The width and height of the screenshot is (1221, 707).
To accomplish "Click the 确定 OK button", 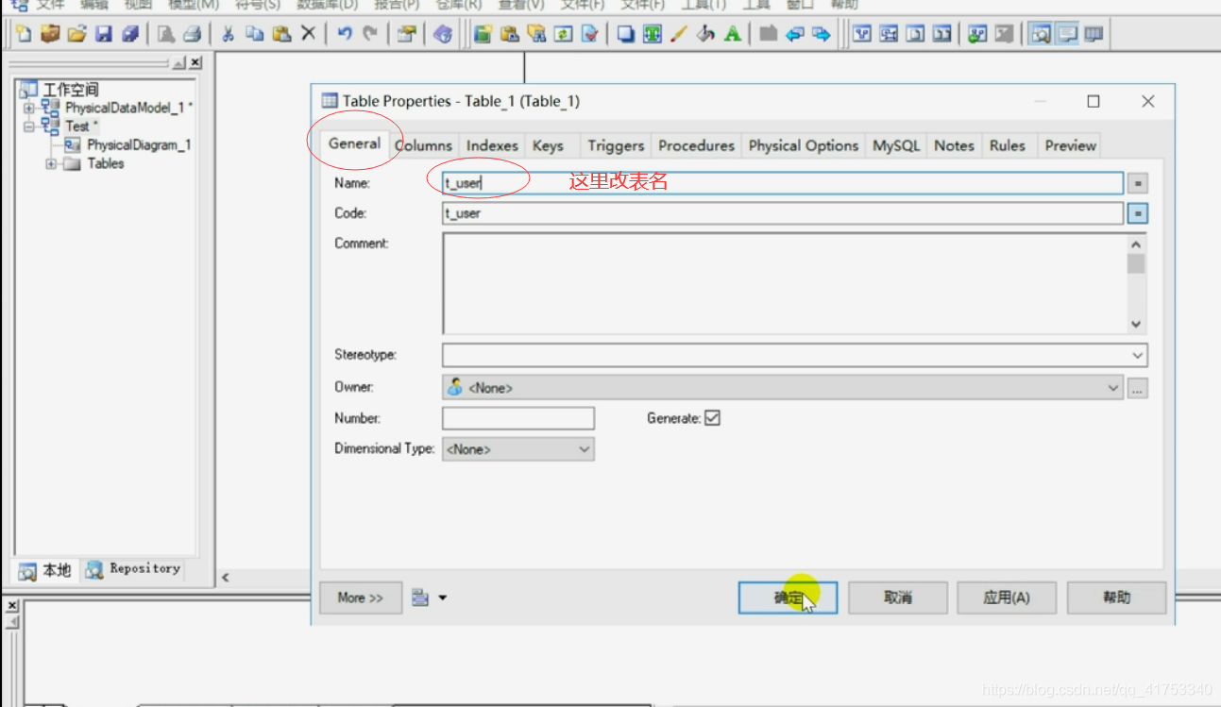I will point(788,598).
